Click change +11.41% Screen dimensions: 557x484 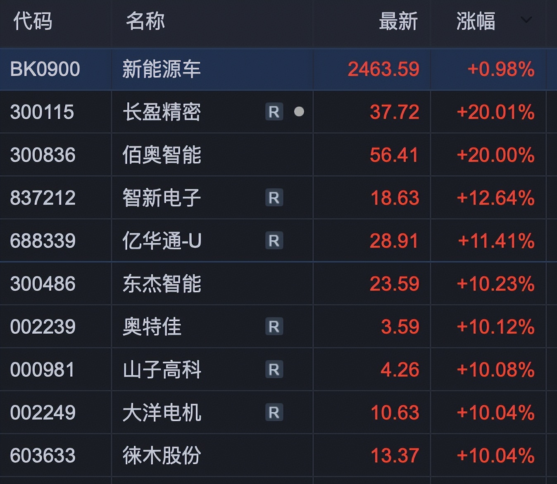click(496, 241)
